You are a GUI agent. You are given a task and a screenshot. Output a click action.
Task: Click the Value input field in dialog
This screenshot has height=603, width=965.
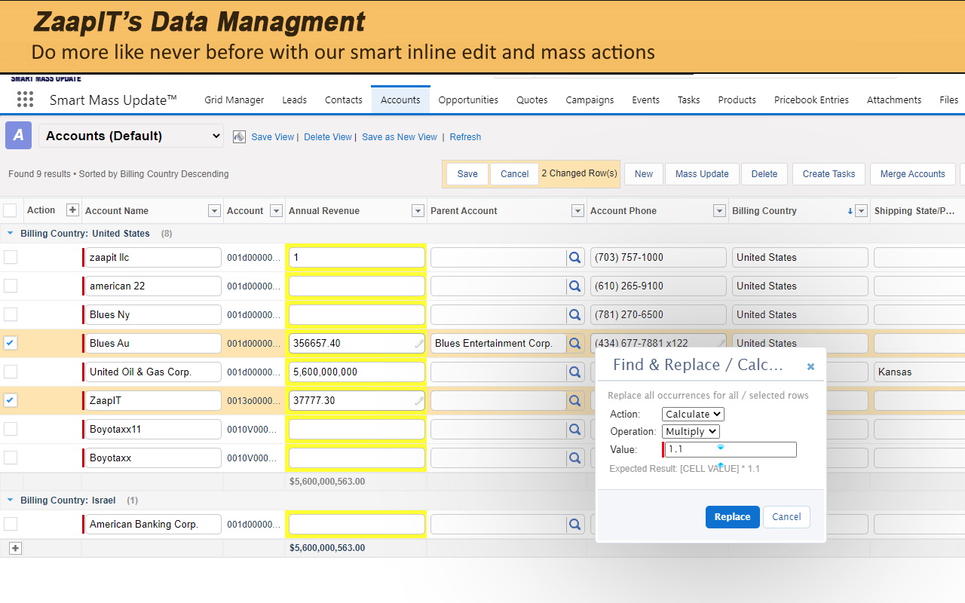click(730, 449)
